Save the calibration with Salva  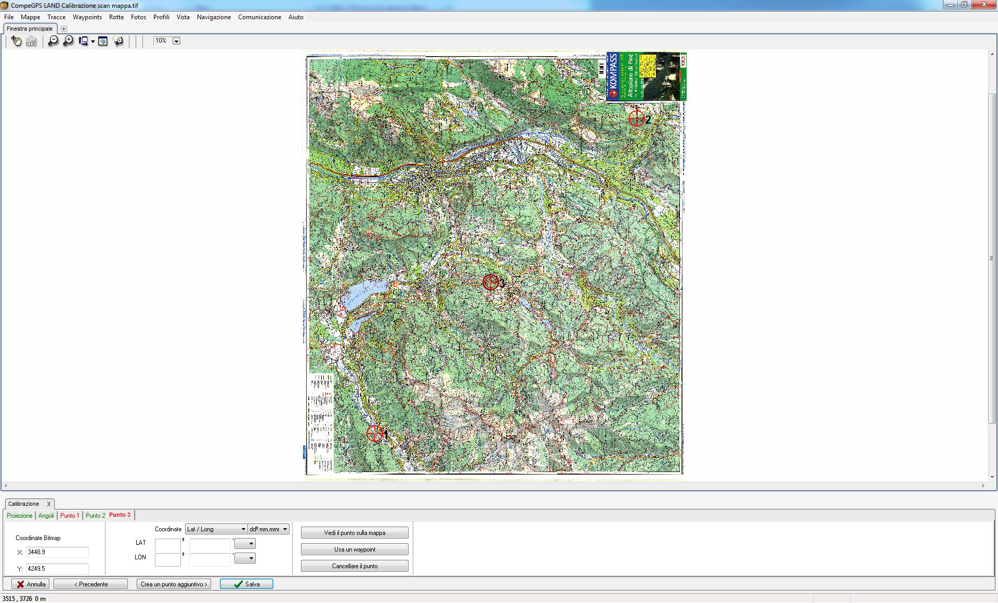point(246,584)
